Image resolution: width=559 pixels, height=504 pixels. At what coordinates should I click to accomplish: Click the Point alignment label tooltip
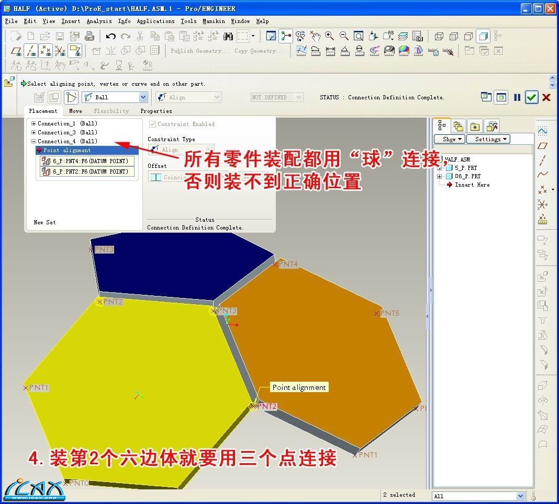299,387
